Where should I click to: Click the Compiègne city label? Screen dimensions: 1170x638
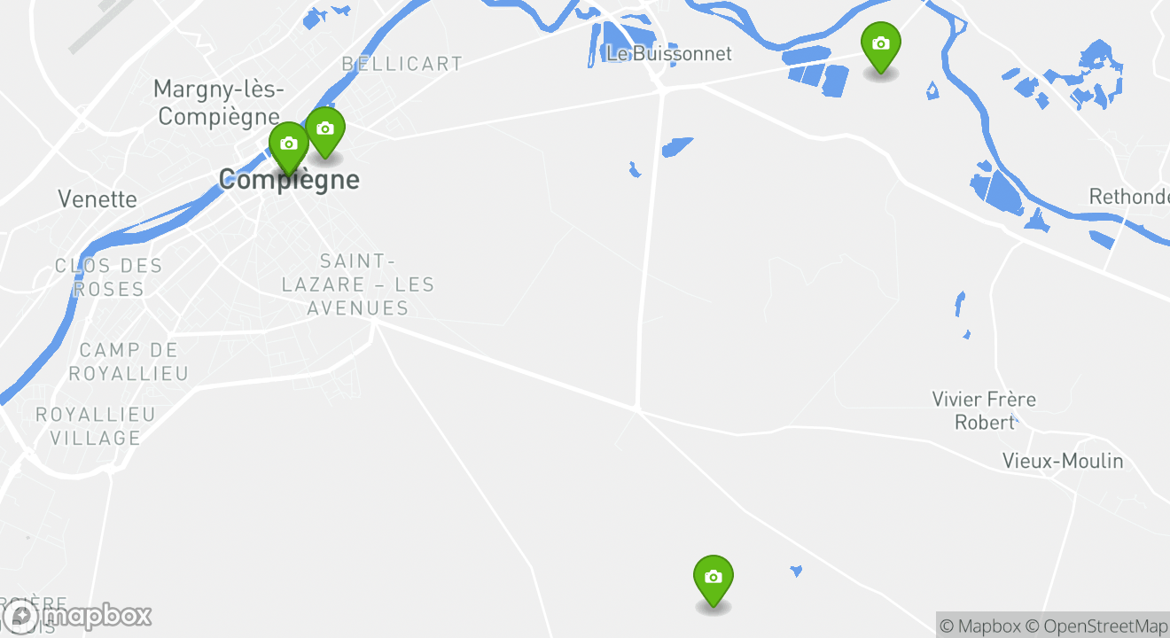(x=289, y=180)
